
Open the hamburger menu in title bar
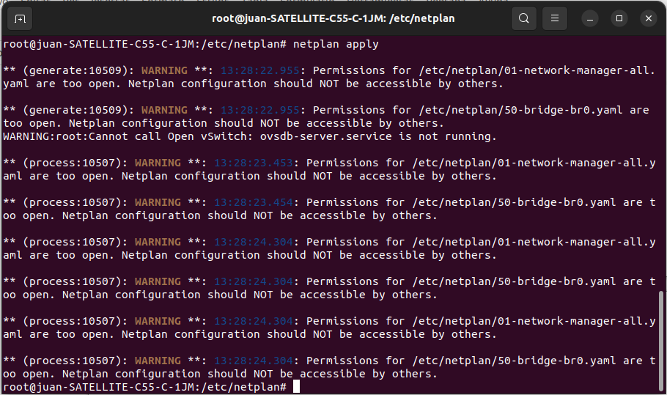click(555, 18)
